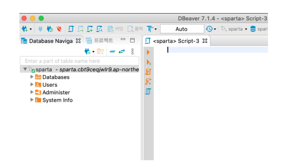285x163 pixels.
Task: Minimize the navigator panel
Action: pyautogui.click(x=123, y=39)
